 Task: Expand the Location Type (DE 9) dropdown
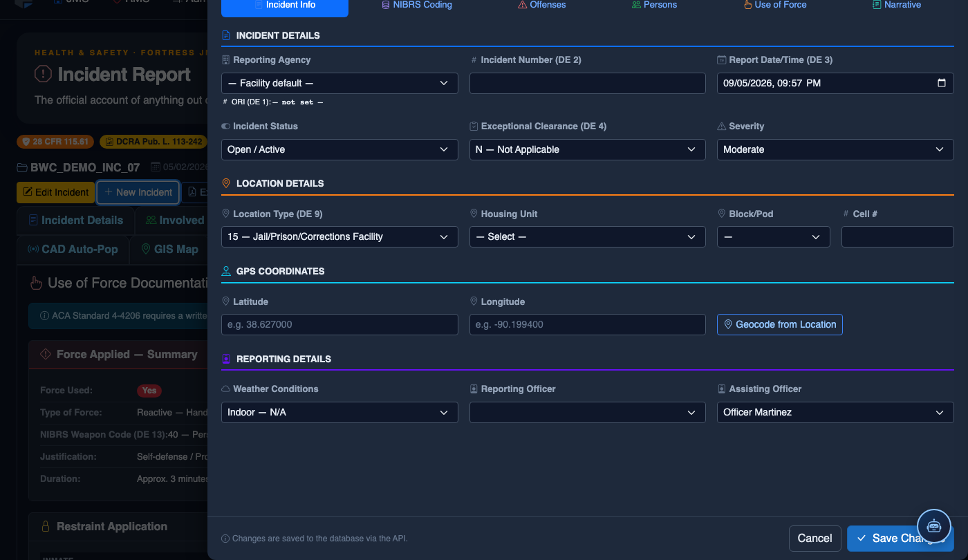pos(339,236)
